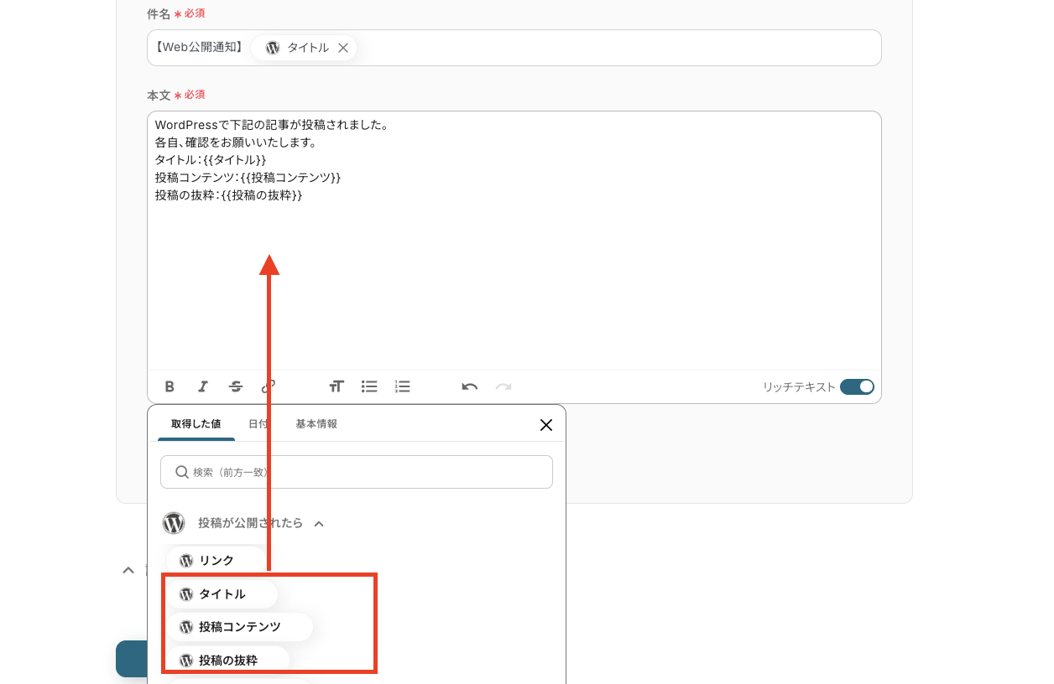Click the {{投稿コンテンツ}} line in body

click(x=248, y=178)
